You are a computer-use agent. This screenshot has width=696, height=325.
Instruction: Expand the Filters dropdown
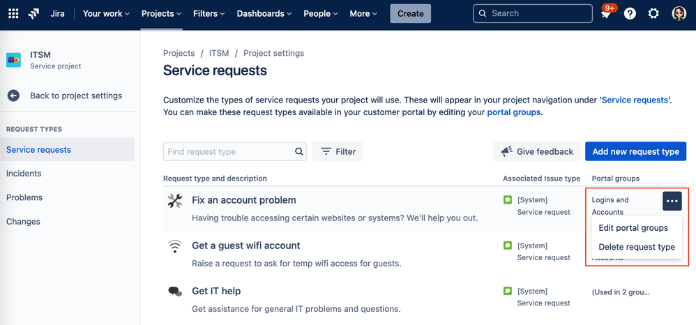point(209,14)
